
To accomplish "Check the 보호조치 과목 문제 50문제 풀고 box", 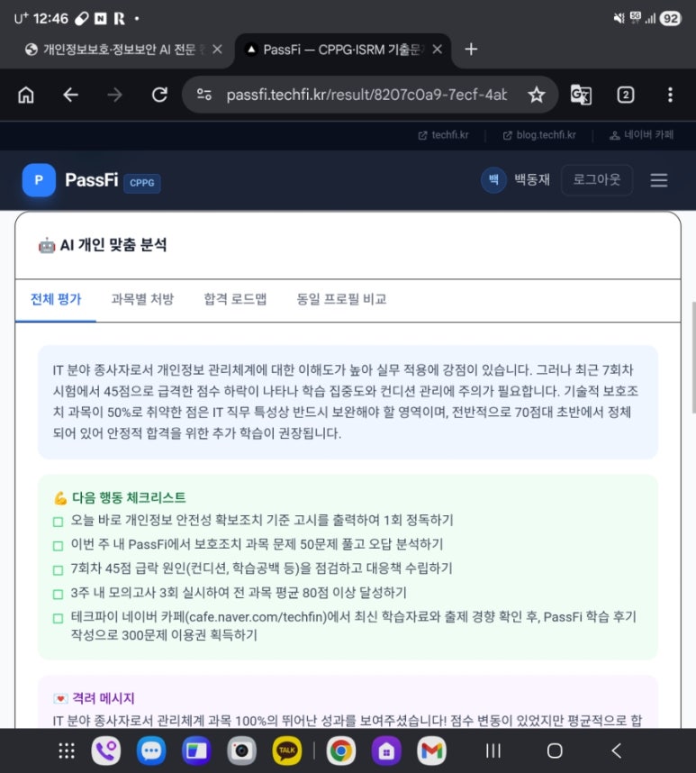I will (x=59, y=546).
